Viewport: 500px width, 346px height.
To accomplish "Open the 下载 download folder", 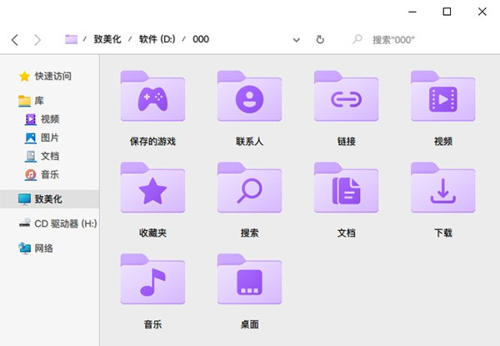I will point(442,191).
